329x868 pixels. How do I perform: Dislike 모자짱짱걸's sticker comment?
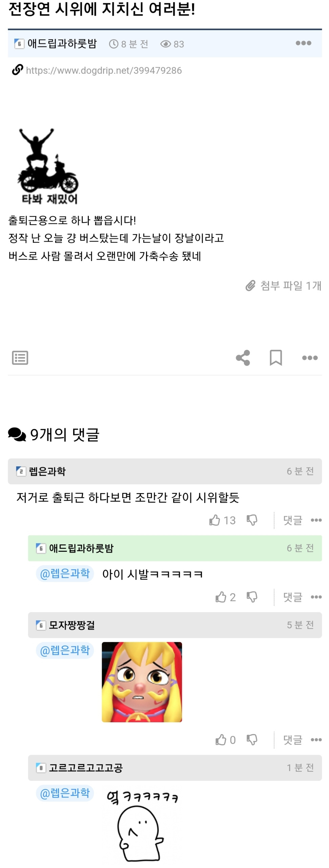pos(252,740)
